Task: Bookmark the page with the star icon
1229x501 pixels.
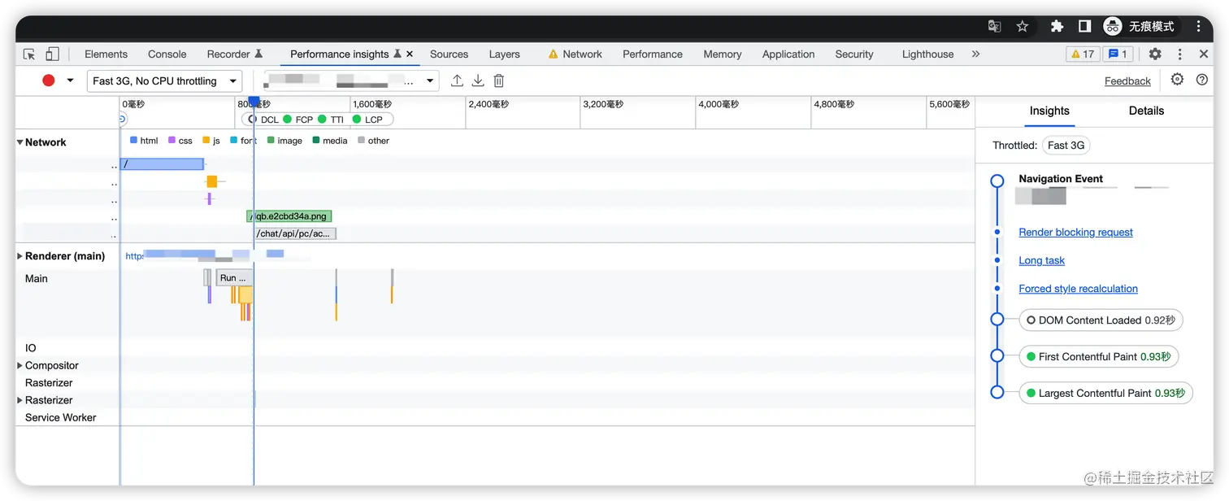Action: point(1023,26)
